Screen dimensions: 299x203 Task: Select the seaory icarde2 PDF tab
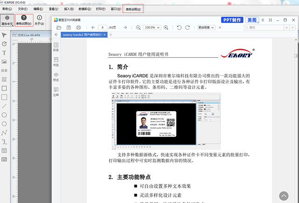tap(83, 35)
